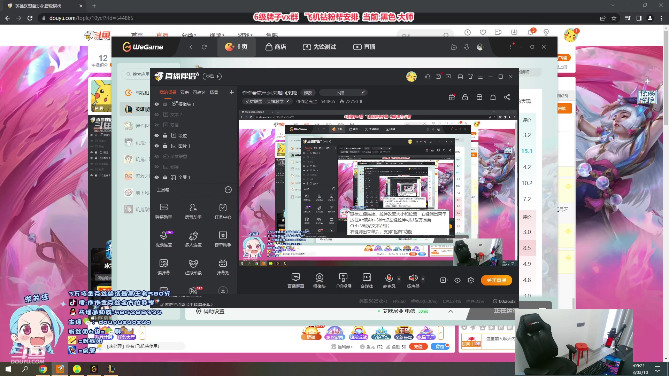Open 背包 backpack on douyu
Screen dimensions: 669x376
[440, 346]
